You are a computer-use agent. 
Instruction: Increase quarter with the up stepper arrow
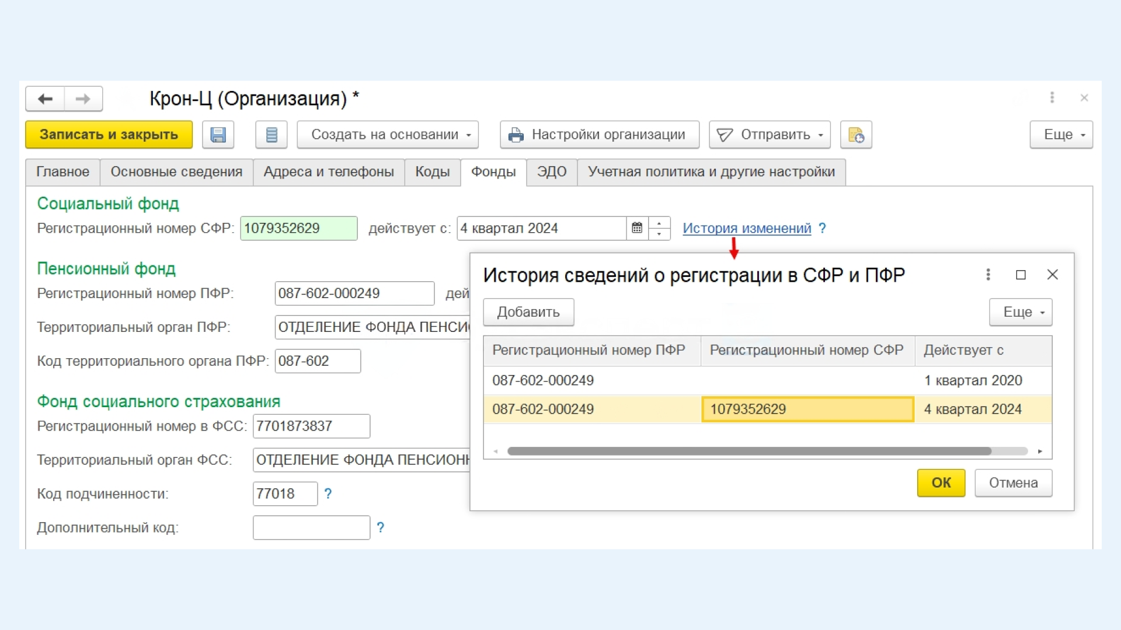point(659,223)
